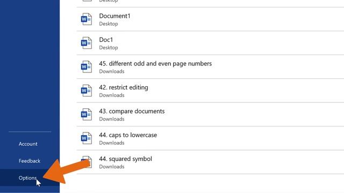This screenshot has width=344, height=193.
Task: Select Feedback in the left sidebar
Action: (x=30, y=161)
